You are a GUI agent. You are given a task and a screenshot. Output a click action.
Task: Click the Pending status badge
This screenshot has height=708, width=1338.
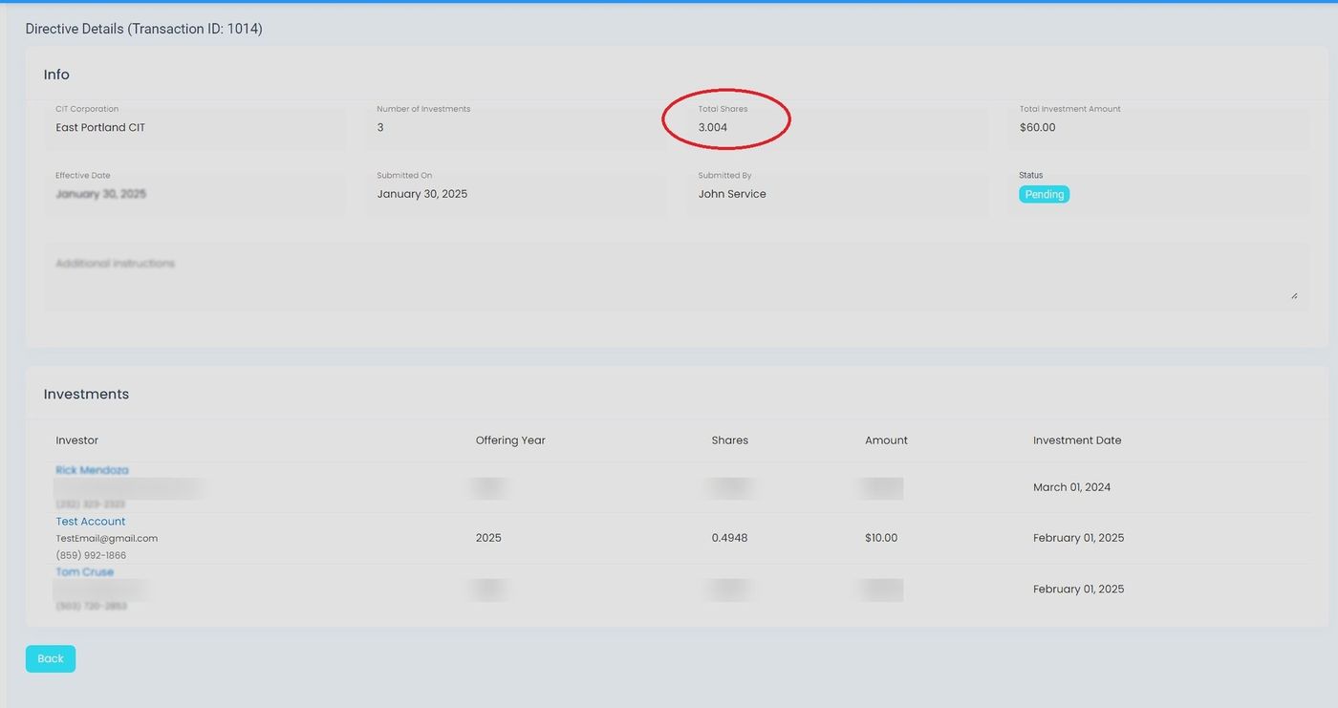point(1044,194)
